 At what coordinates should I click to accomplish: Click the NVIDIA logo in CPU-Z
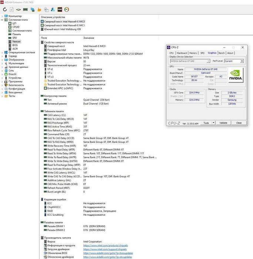pyautogui.click(x=236, y=75)
